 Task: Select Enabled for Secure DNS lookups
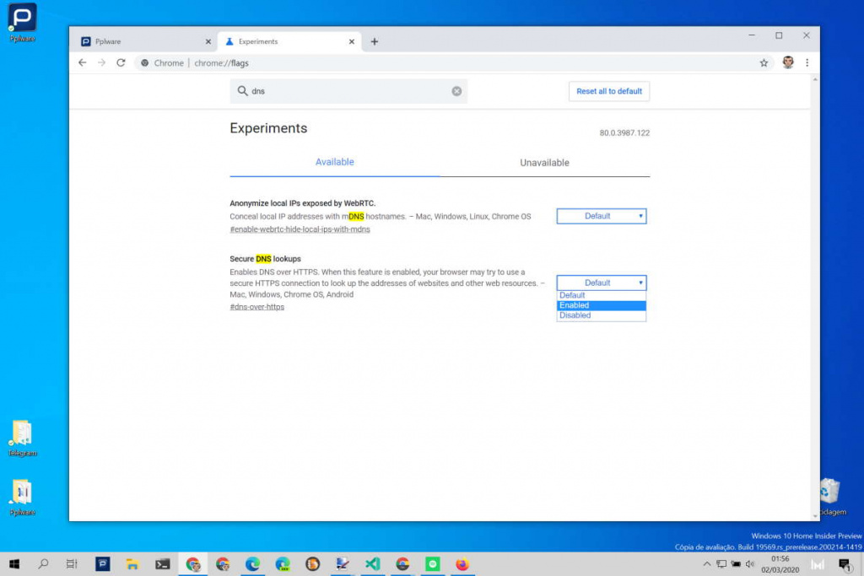[601, 304]
